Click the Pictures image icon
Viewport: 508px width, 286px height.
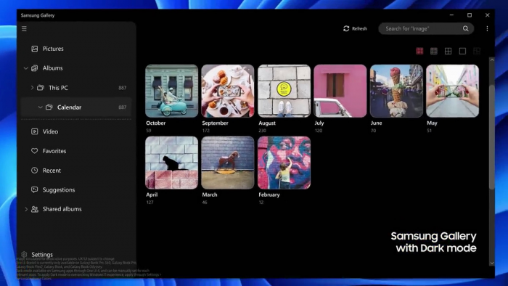coord(34,49)
